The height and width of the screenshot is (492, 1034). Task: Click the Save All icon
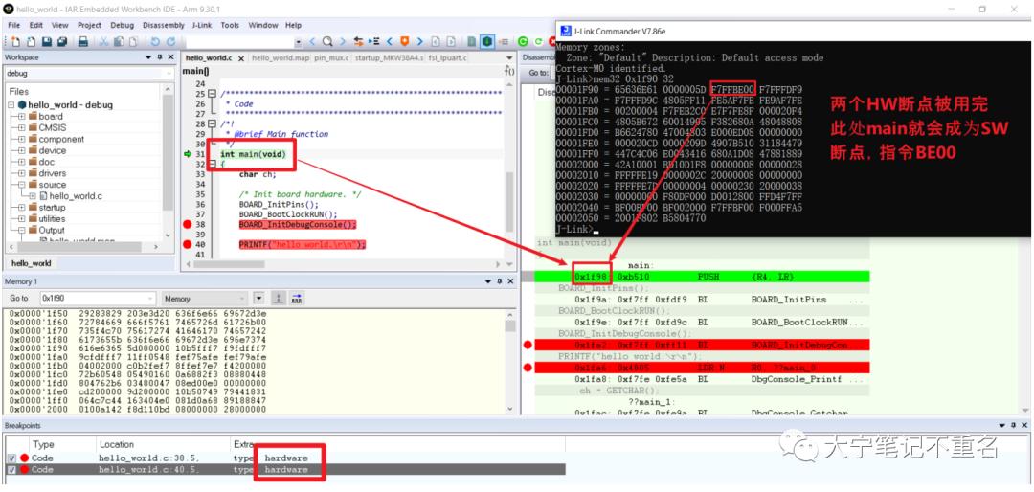click(62, 41)
